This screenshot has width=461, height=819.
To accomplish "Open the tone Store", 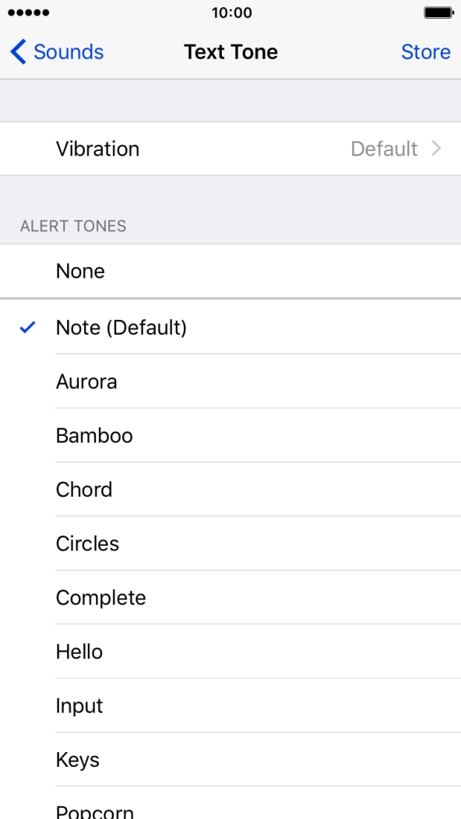I will [x=426, y=51].
